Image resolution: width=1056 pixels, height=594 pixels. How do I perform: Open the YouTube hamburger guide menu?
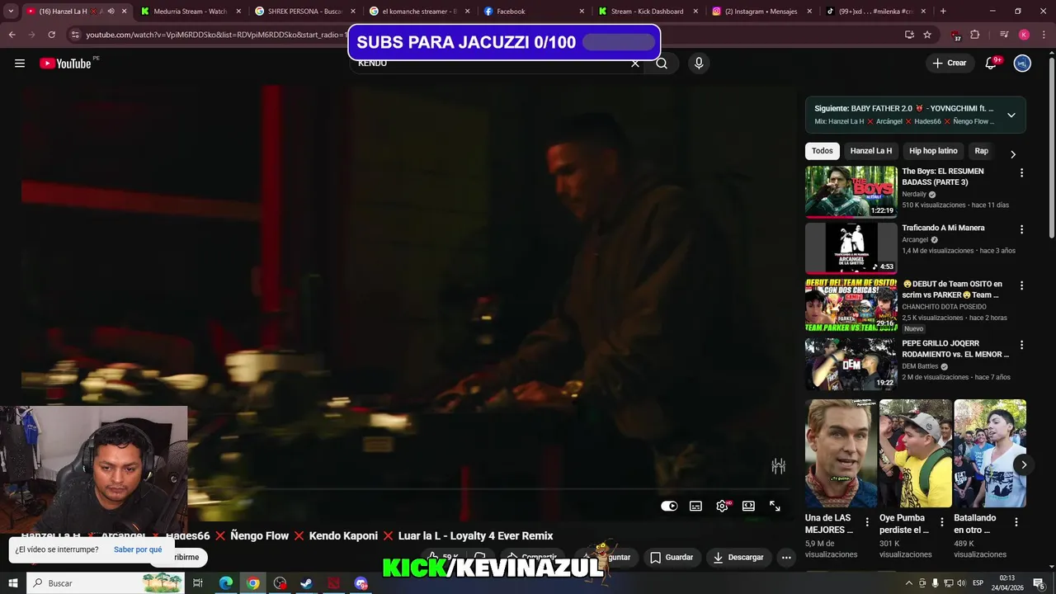(x=20, y=64)
